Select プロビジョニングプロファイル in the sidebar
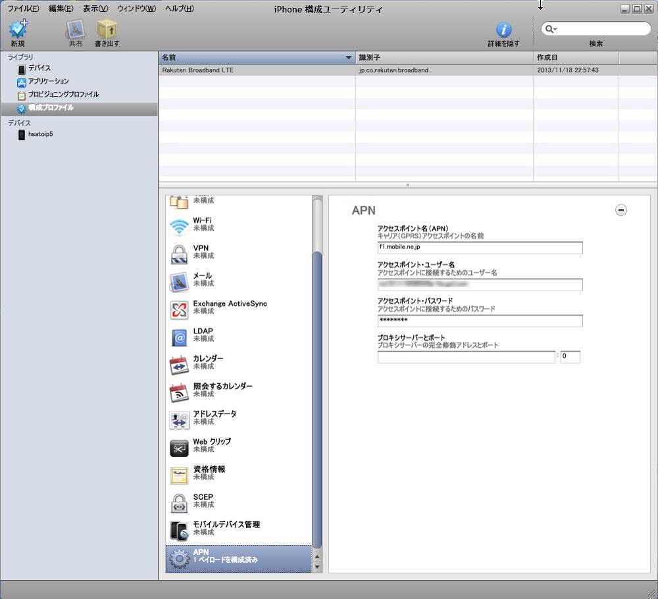Screen dimensions: 658x599 point(63,95)
